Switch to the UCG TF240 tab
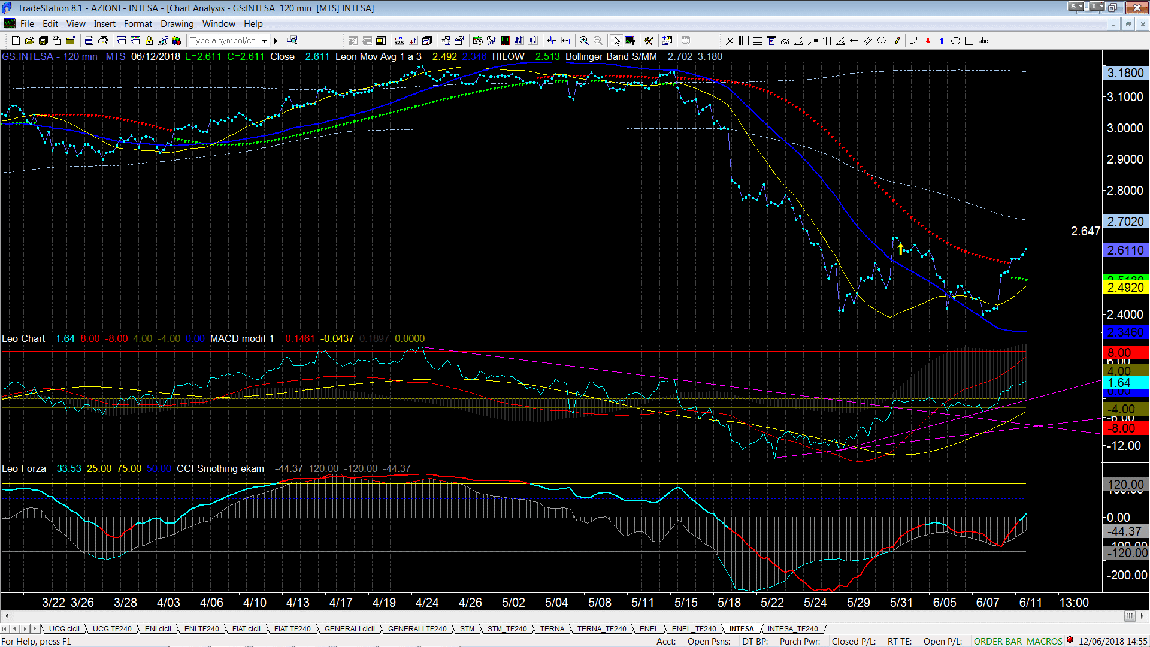Screen dimensions: 1150x647 click(112, 629)
